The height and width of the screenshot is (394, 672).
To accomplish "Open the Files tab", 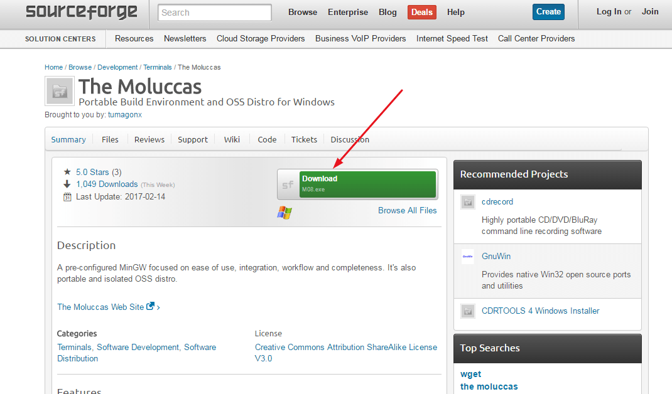I will point(110,139).
